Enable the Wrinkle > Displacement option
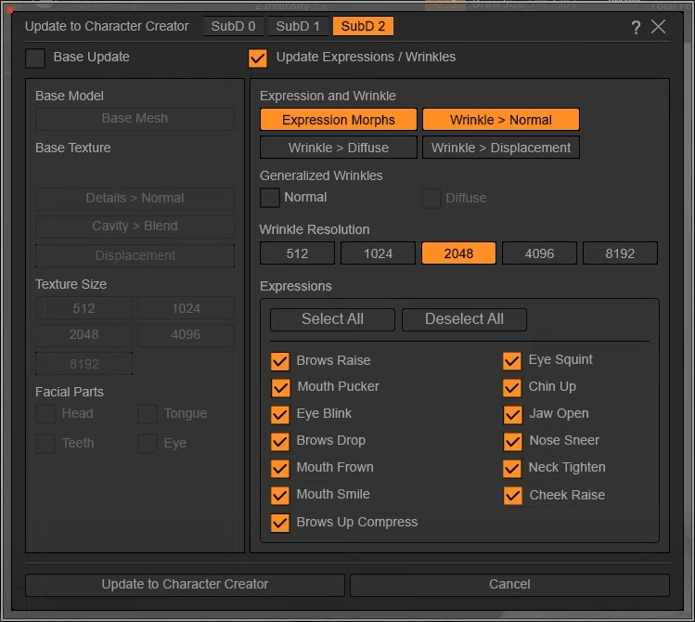 tap(501, 148)
